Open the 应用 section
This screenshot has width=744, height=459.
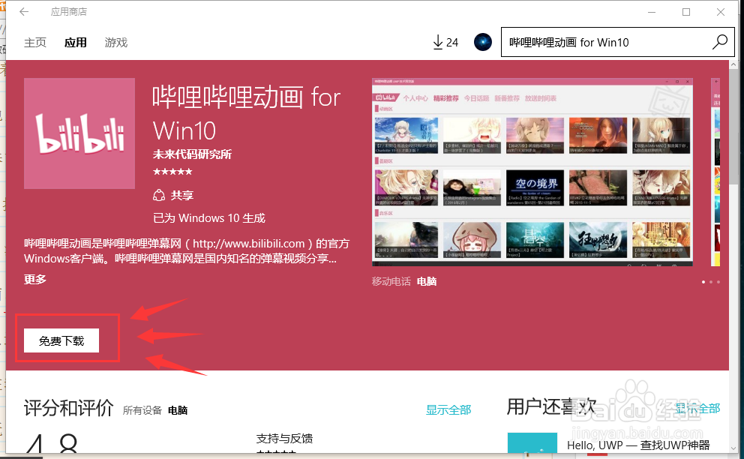click(x=75, y=42)
